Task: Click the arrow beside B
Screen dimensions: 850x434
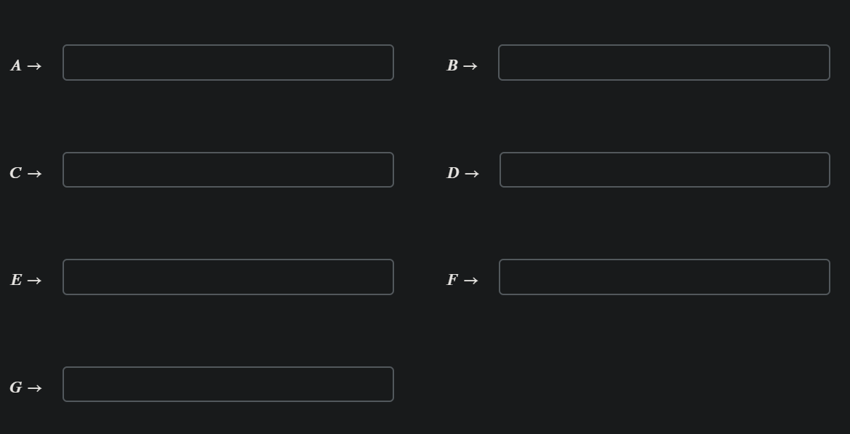Action: coord(471,65)
